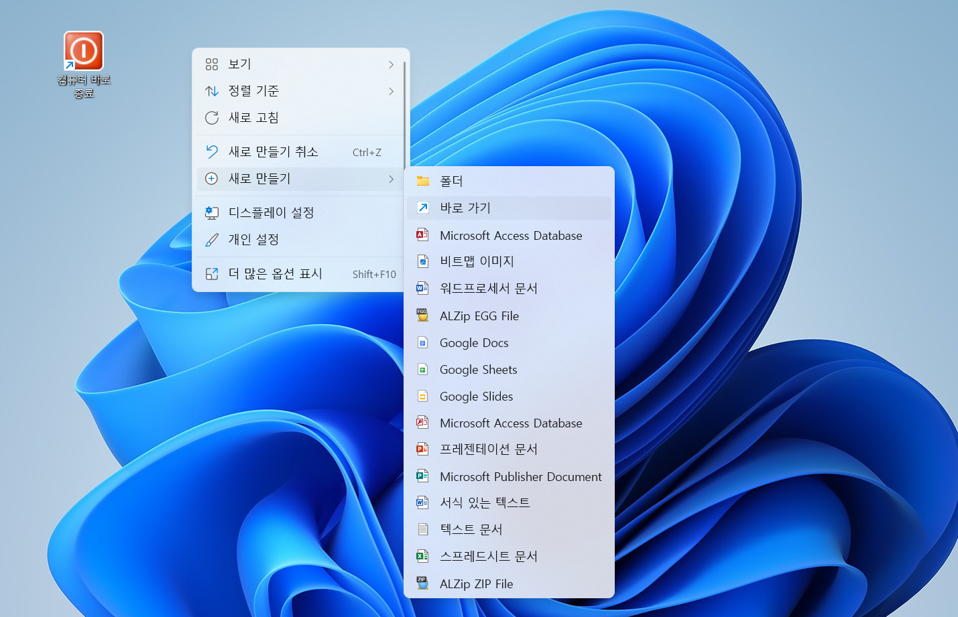Open the 보기 menu entry

[x=300, y=64]
